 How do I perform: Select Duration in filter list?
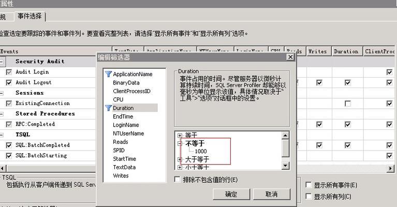tap(123, 108)
